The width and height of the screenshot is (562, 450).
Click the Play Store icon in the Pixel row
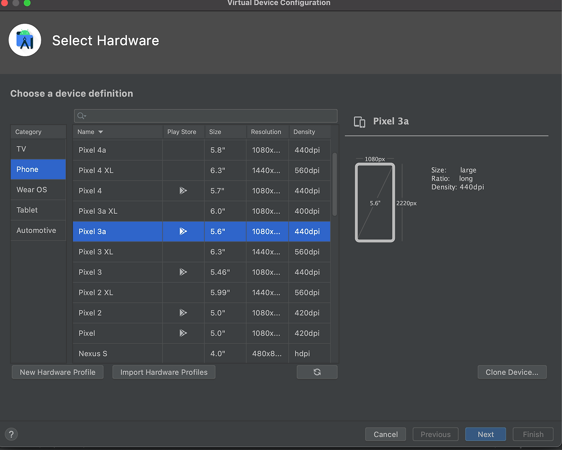pyautogui.click(x=183, y=333)
